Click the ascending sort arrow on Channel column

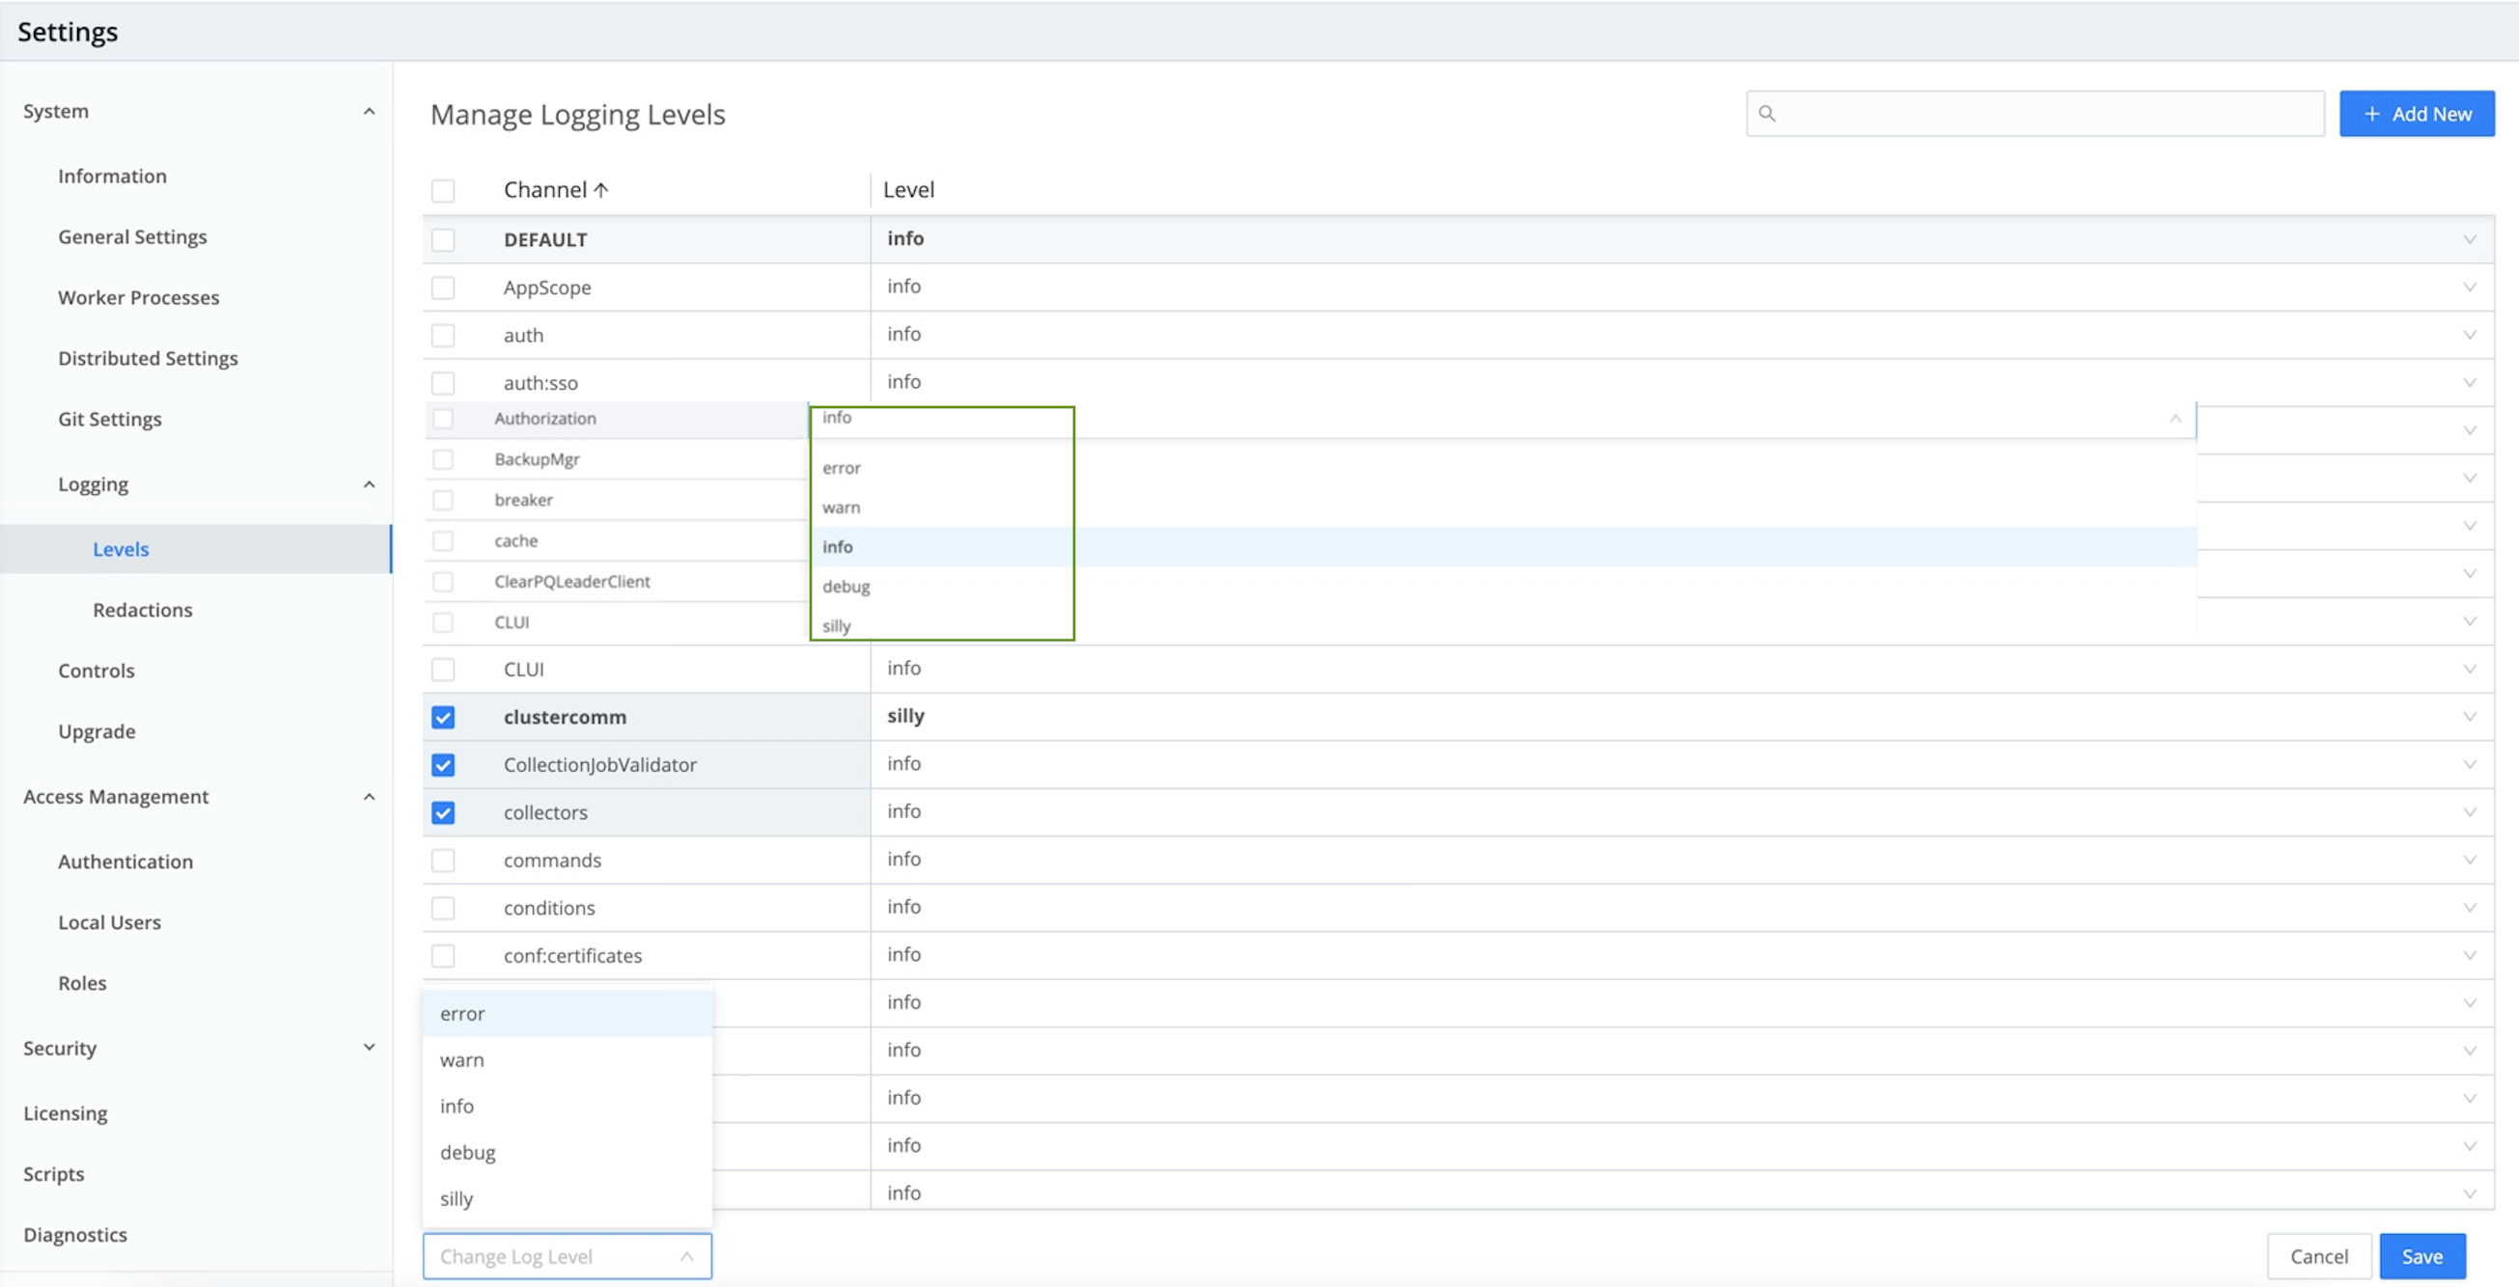click(x=602, y=188)
